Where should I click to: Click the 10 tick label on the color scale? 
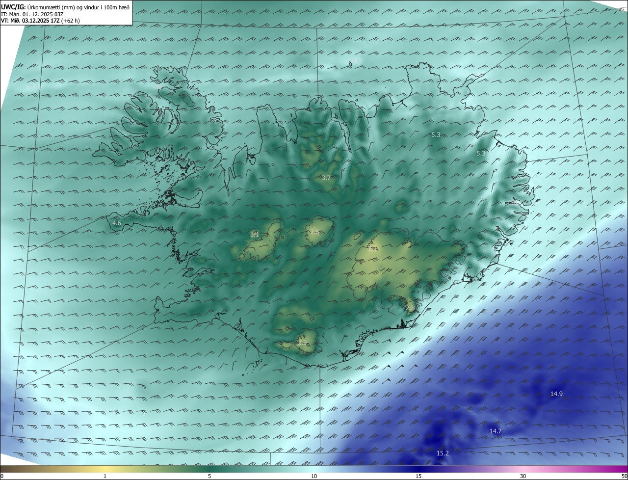pyautogui.click(x=314, y=476)
